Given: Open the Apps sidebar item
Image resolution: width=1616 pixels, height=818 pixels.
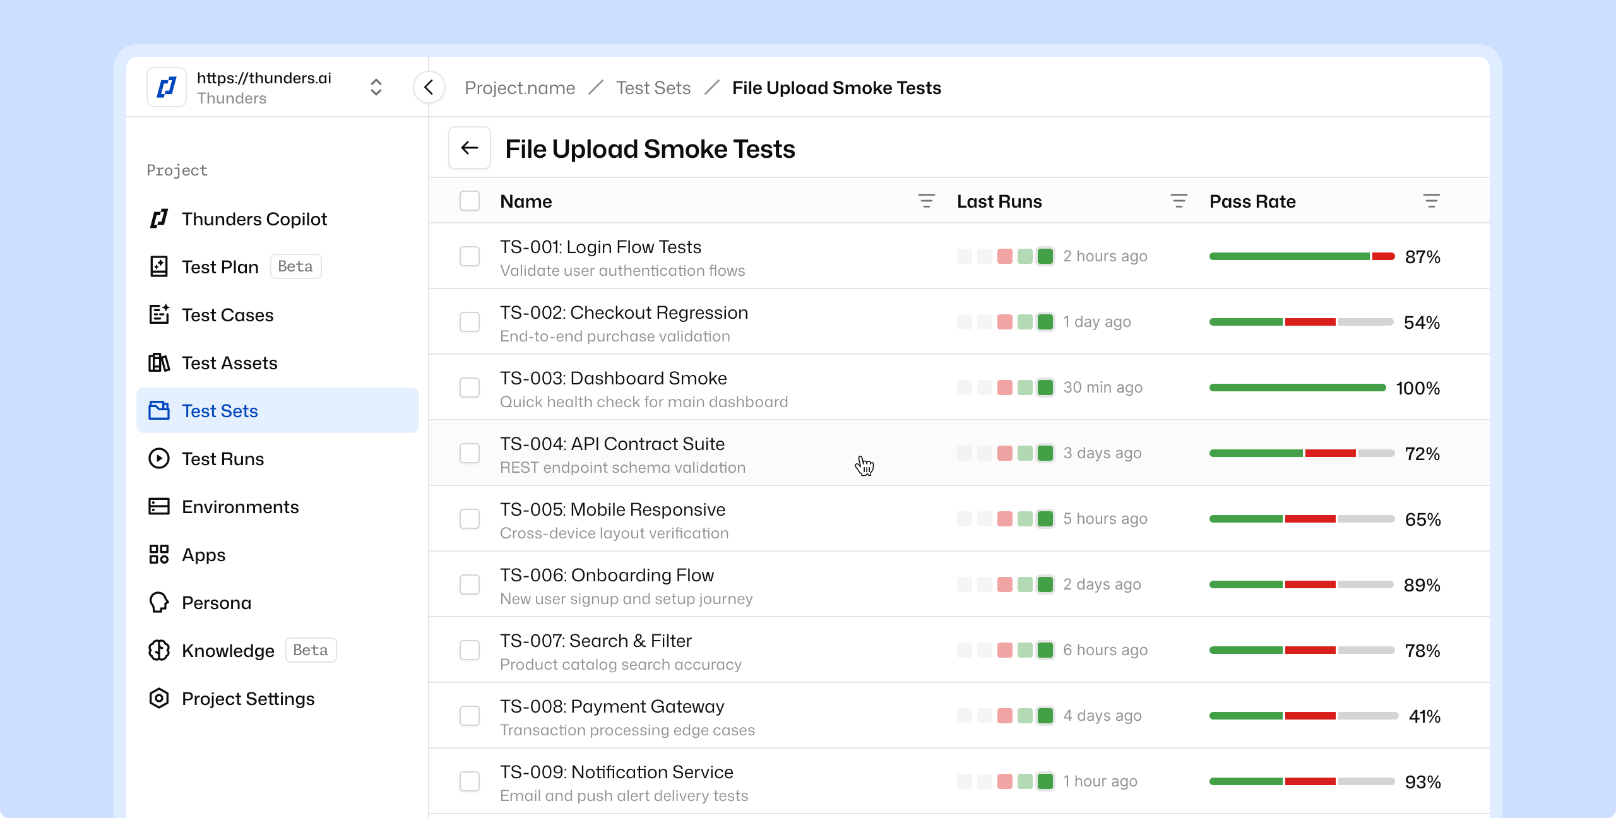Looking at the screenshot, I should pyautogui.click(x=203, y=555).
